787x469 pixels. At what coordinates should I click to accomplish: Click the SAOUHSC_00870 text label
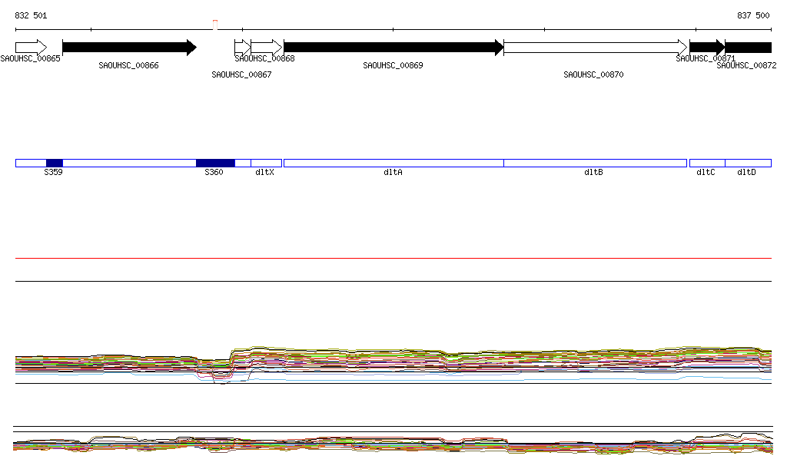point(593,74)
